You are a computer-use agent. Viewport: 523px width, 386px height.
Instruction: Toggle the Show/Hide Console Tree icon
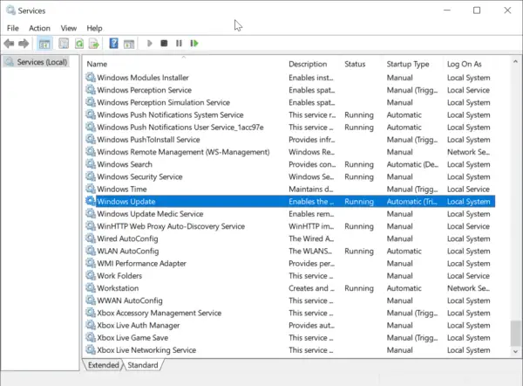point(44,43)
